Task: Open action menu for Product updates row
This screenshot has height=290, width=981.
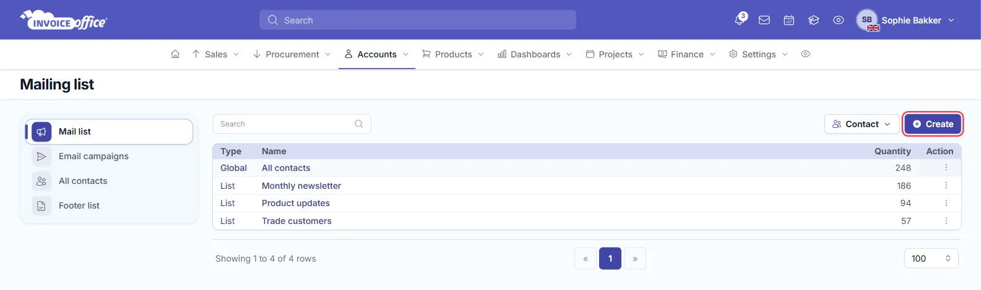Action: tap(946, 203)
